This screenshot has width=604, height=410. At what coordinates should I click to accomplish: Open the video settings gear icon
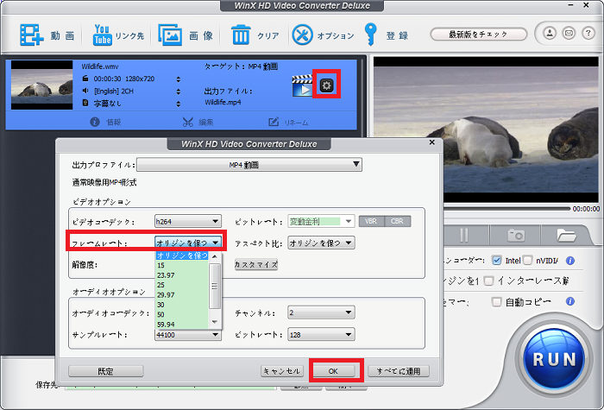(326, 85)
